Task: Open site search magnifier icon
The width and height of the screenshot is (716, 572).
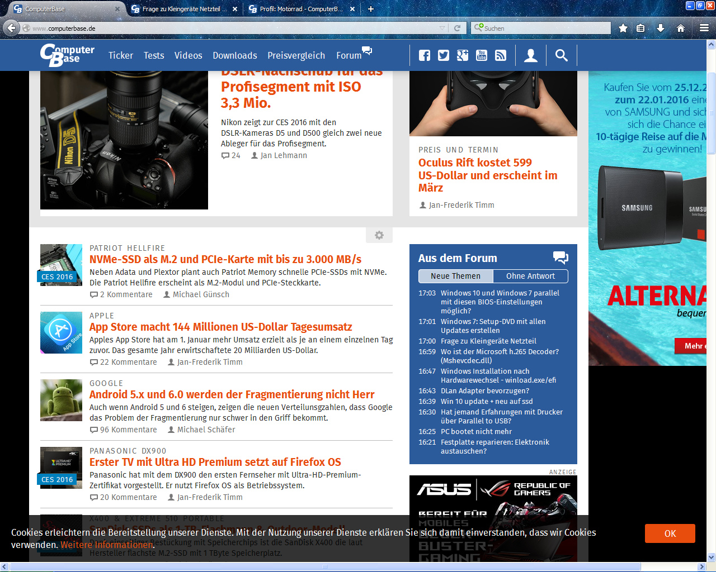Action: pos(561,55)
